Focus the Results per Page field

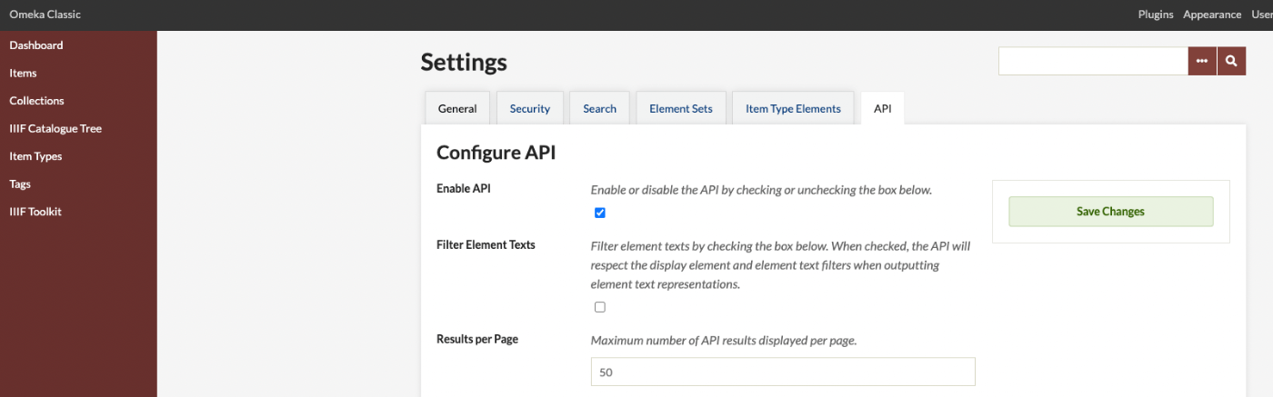pyautogui.click(x=782, y=372)
